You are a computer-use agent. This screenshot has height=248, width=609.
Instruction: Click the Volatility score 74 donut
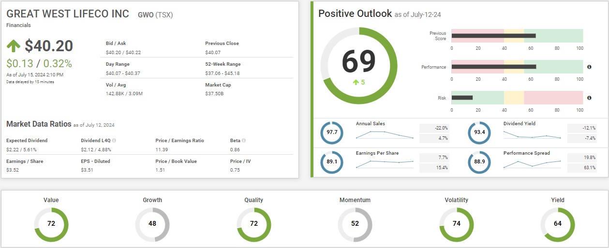[457, 224]
